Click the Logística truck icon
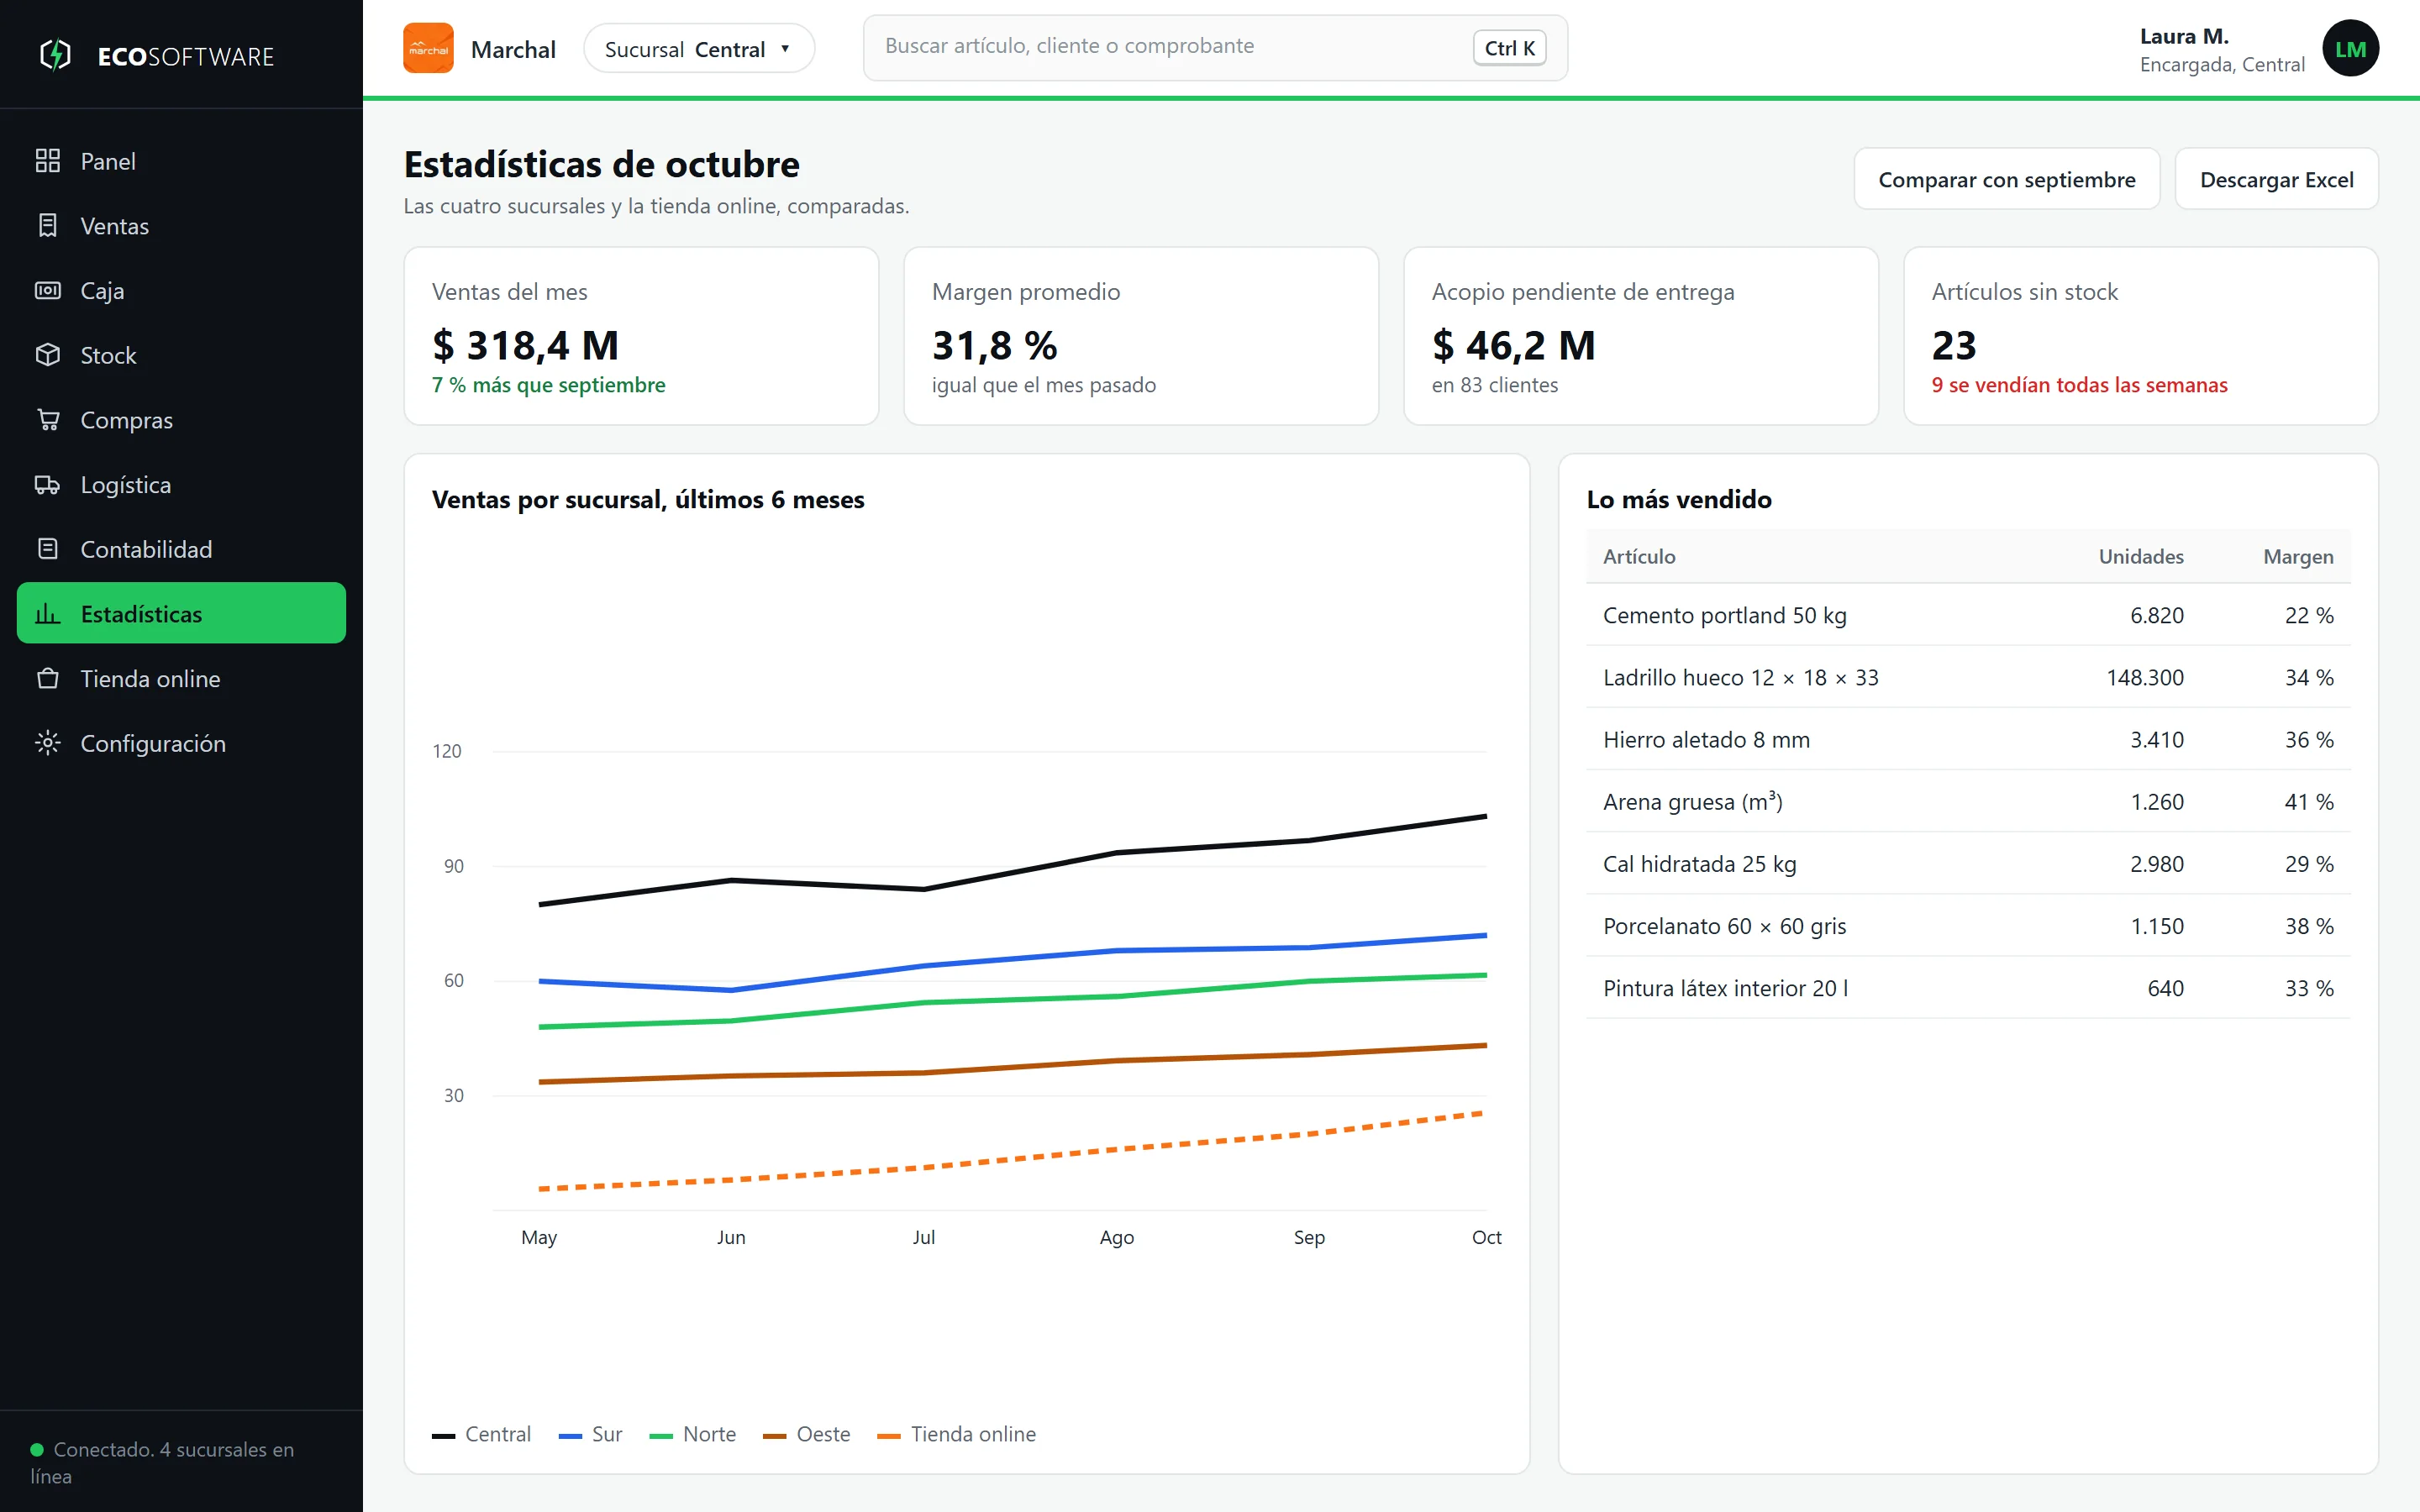The image size is (2420, 1512). (47, 485)
